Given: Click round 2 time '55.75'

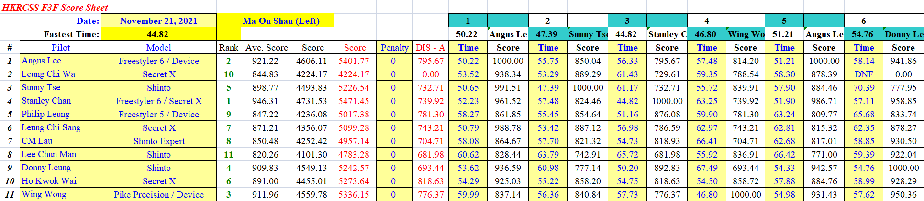Looking at the screenshot, I should [x=548, y=61].
